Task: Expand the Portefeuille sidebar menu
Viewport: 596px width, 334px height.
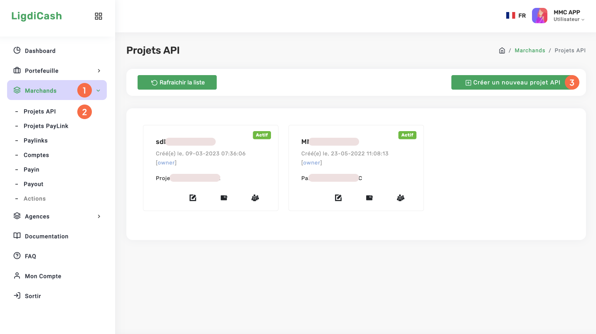Action: (x=99, y=71)
